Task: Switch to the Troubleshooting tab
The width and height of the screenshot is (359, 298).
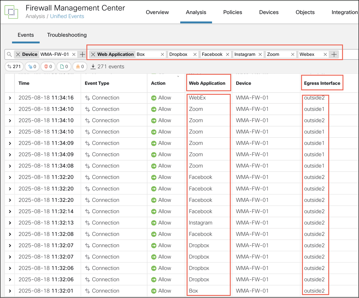Action: pos(67,35)
